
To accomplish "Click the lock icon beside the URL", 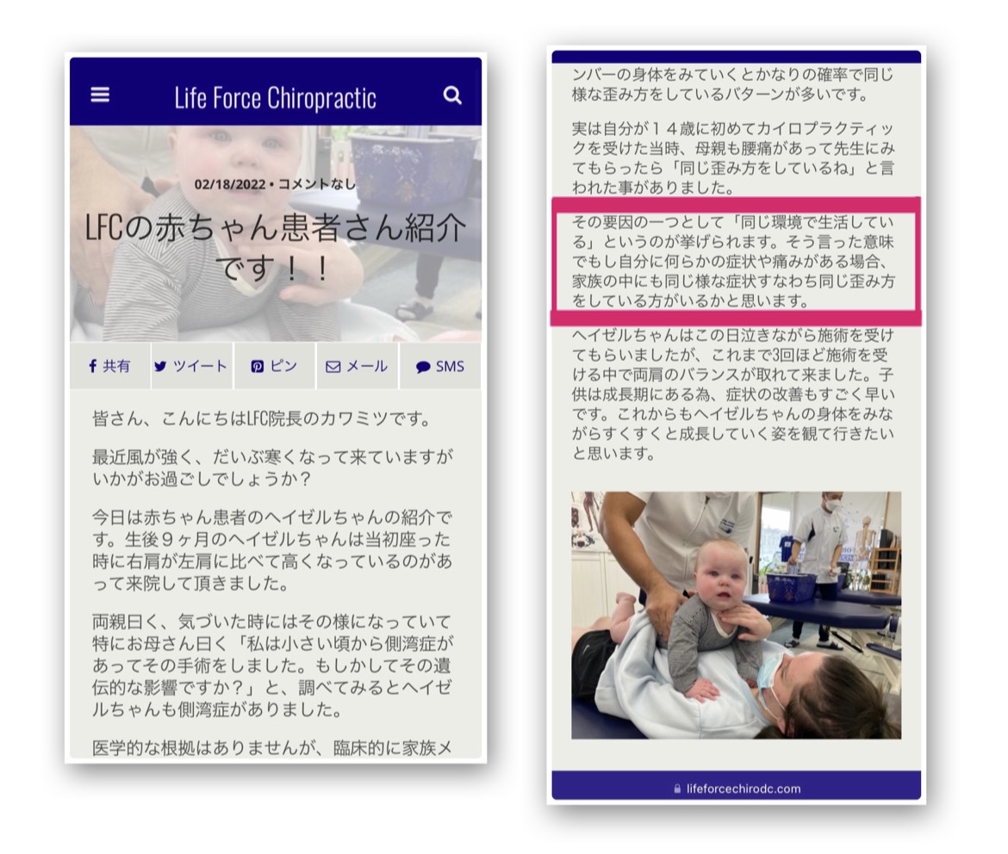I will [x=677, y=789].
